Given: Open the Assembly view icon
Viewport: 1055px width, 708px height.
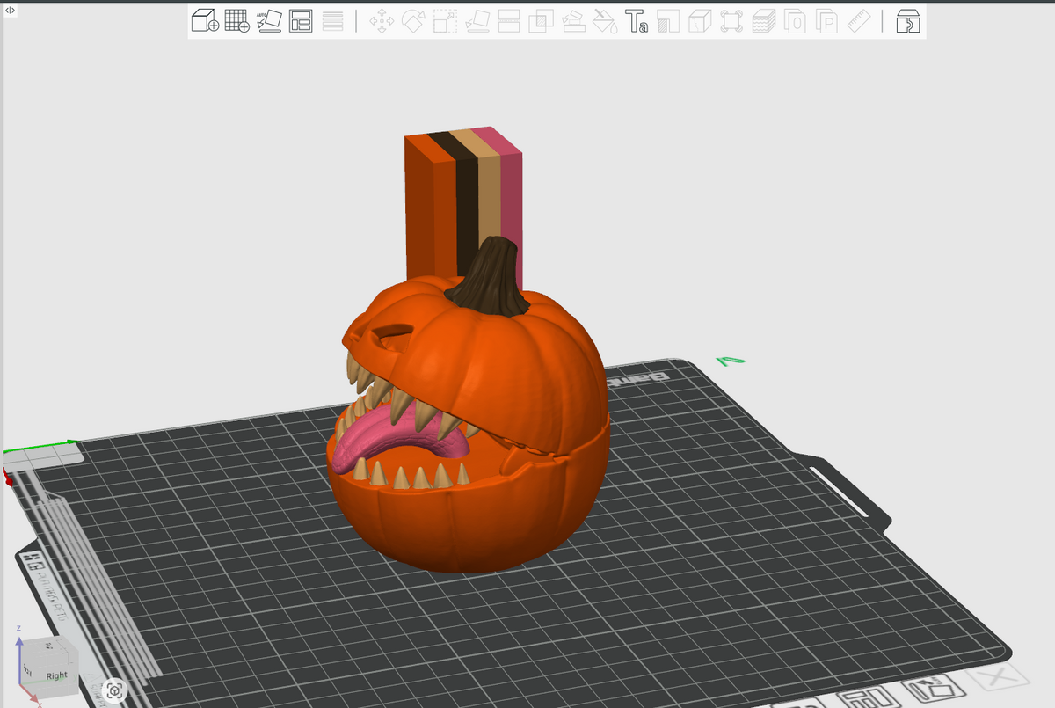Looking at the screenshot, I should pos(906,21).
